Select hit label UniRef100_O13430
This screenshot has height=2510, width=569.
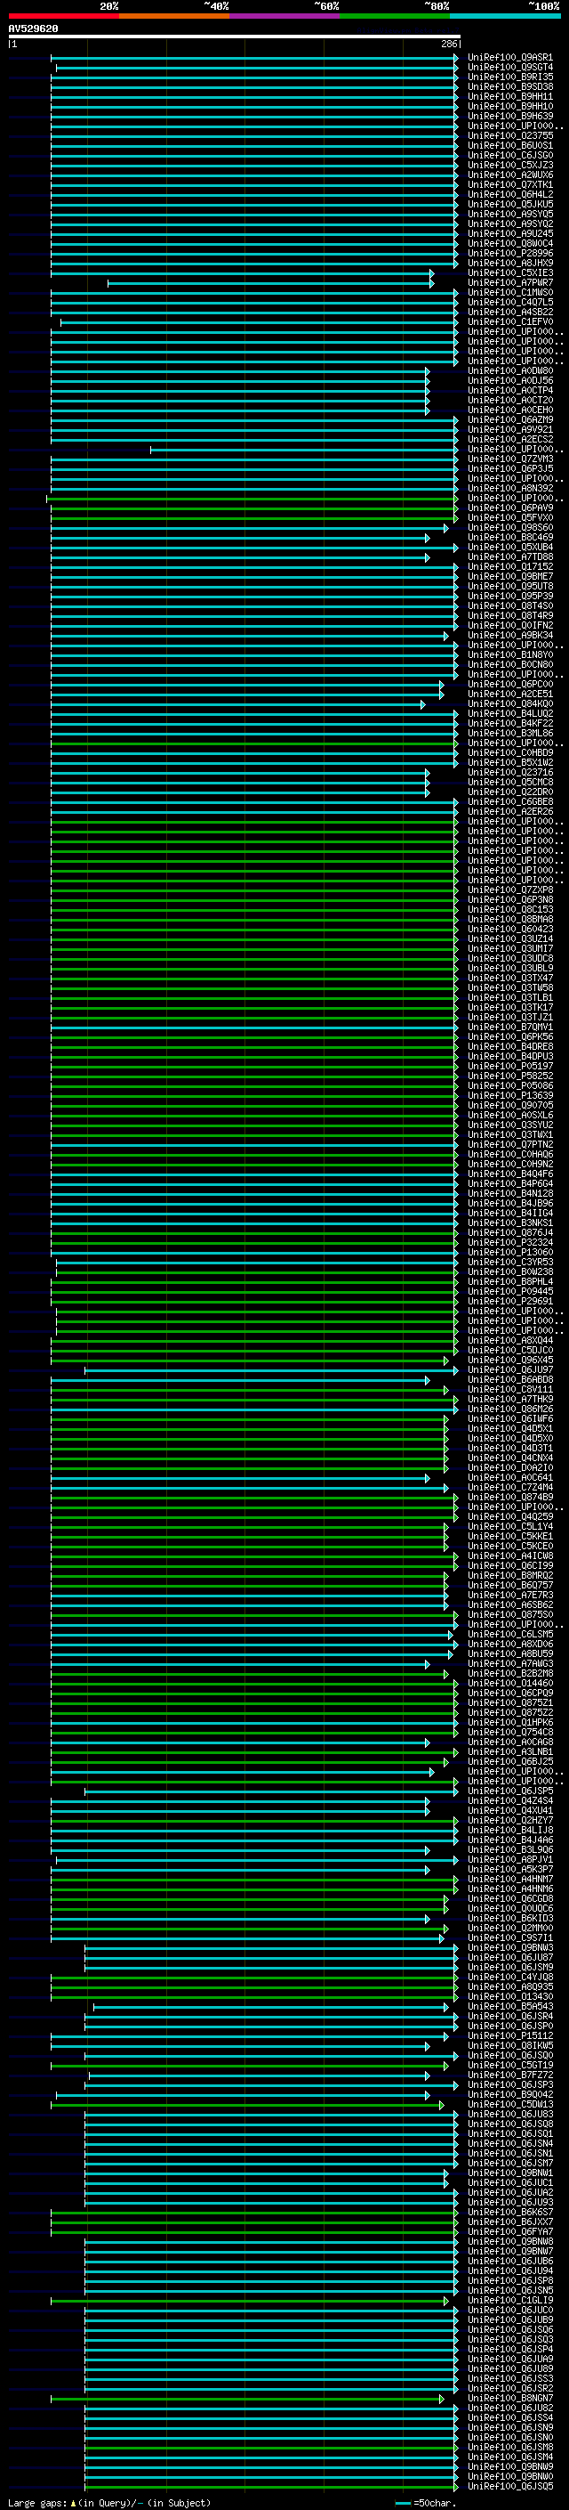(x=510, y=1996)
